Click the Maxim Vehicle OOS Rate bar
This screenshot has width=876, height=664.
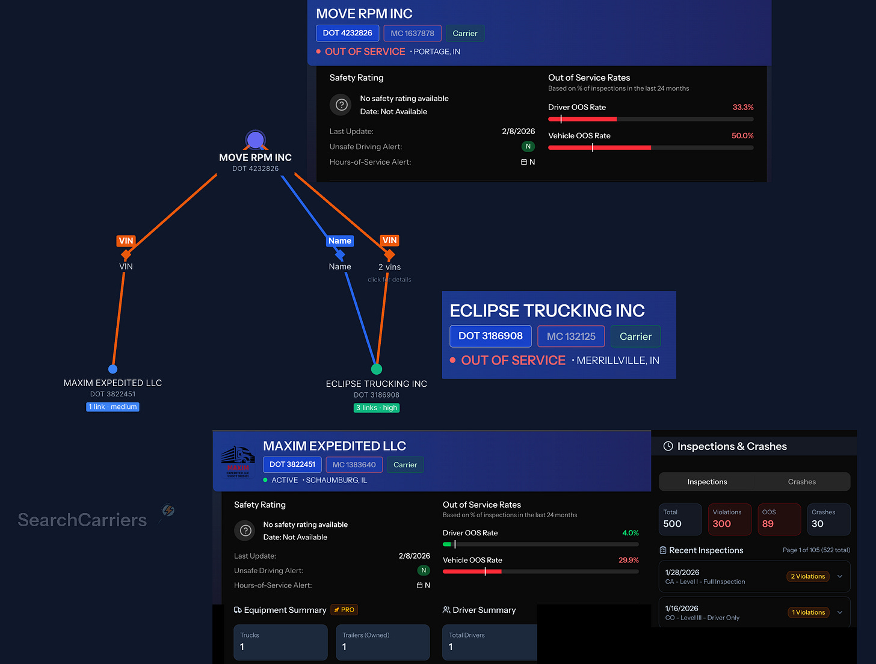[x=541, y=571]
